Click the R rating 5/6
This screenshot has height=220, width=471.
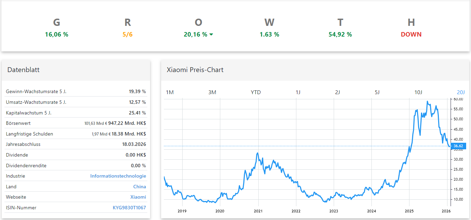[x=127, y=34]
